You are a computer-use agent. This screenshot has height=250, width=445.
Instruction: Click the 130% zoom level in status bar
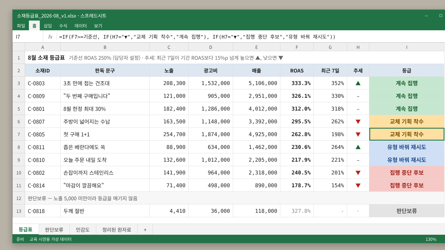431,239
